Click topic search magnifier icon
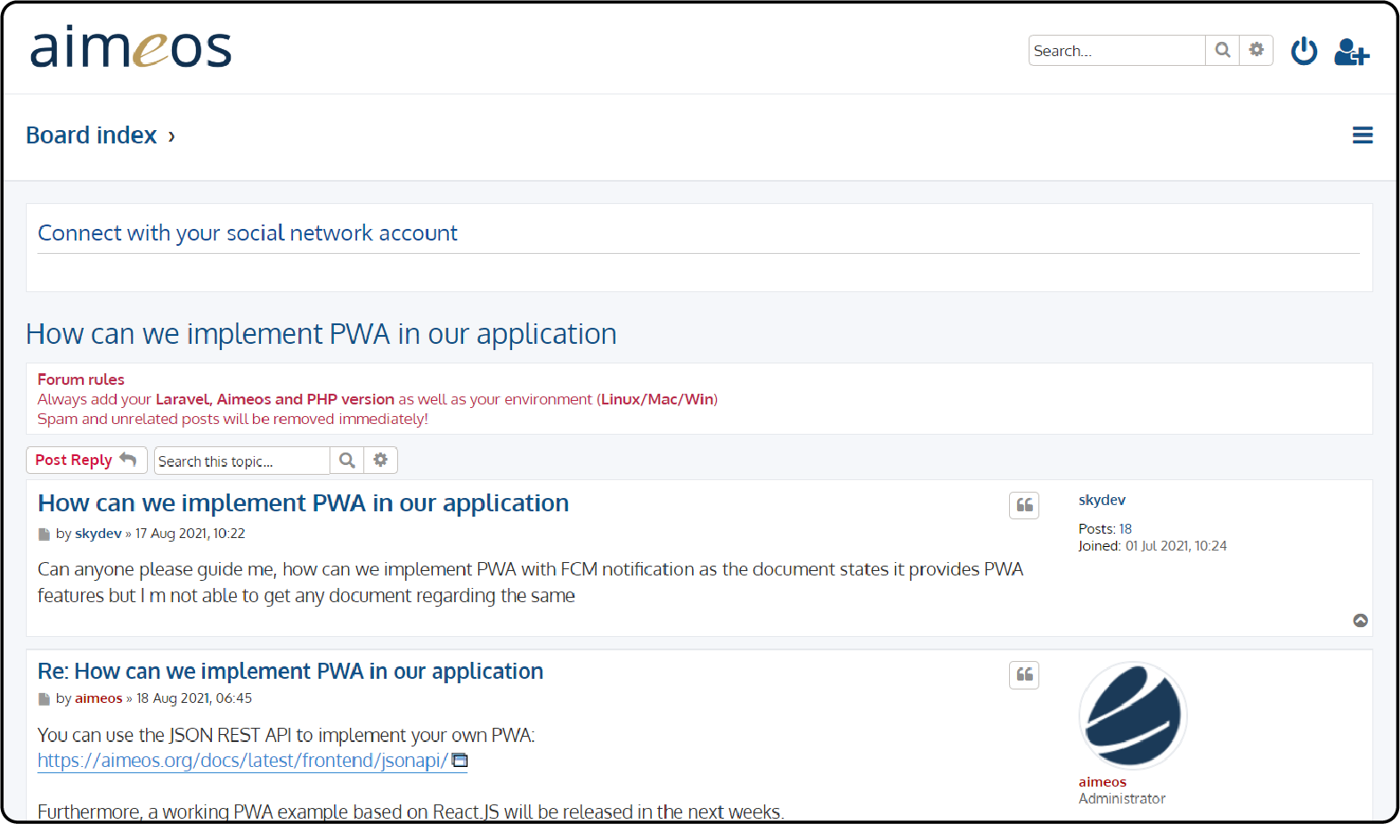The width and height of the screenshot is (1400, 824). coord(347,461)
